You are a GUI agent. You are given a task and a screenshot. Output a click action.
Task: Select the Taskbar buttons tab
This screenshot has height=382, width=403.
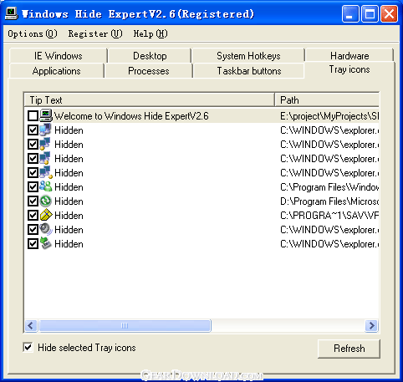(x=249, y=71)
